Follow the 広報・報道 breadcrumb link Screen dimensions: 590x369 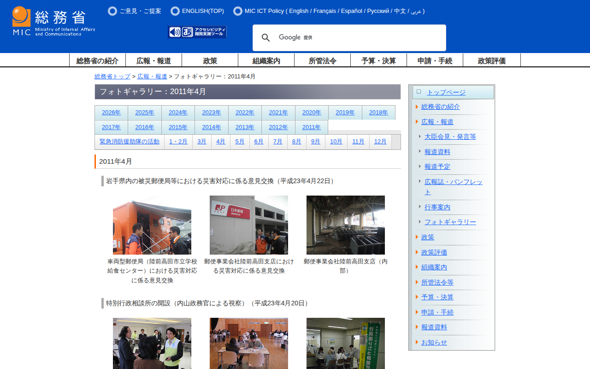152,77
